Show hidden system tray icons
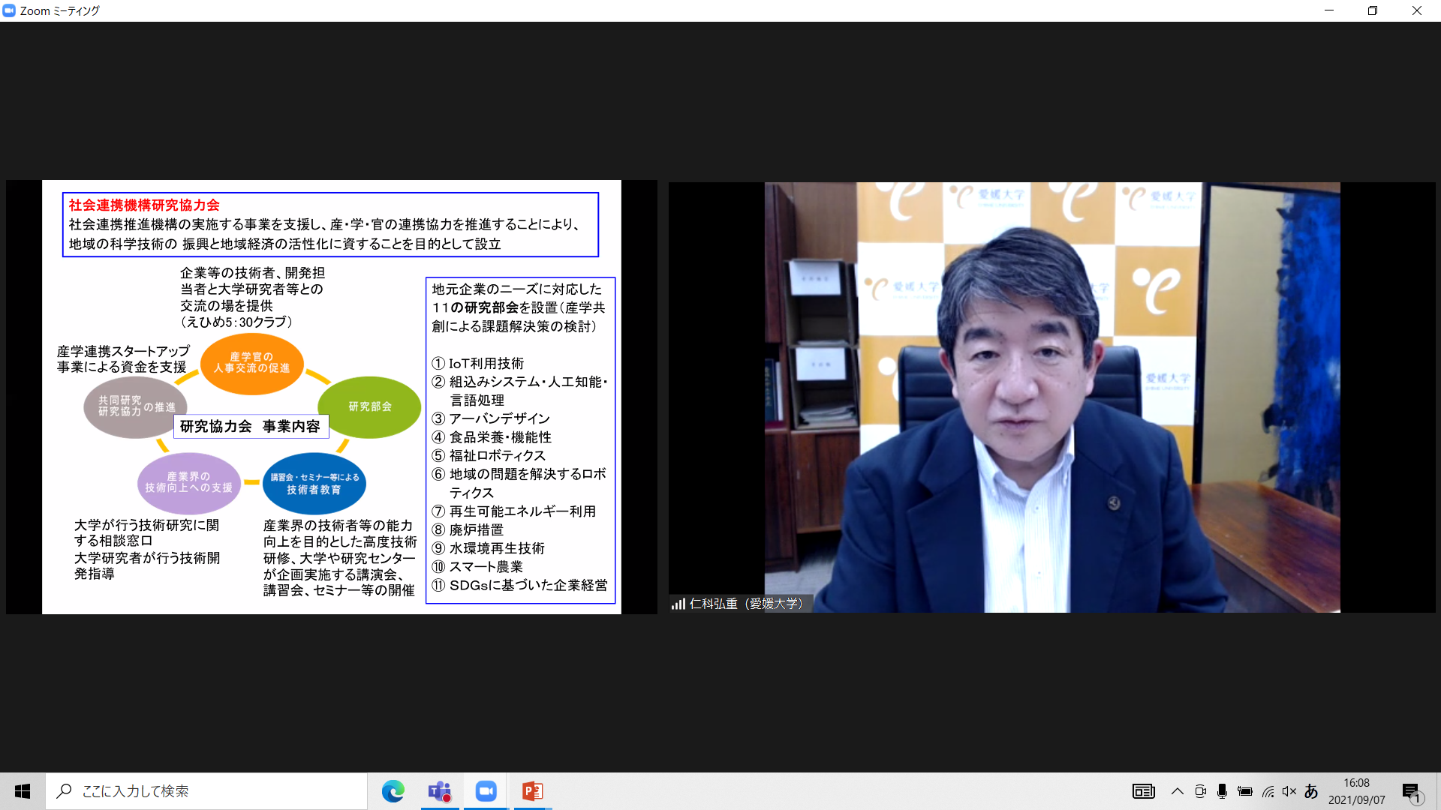Screen dimensions: 1441x810 (1177, 791)
